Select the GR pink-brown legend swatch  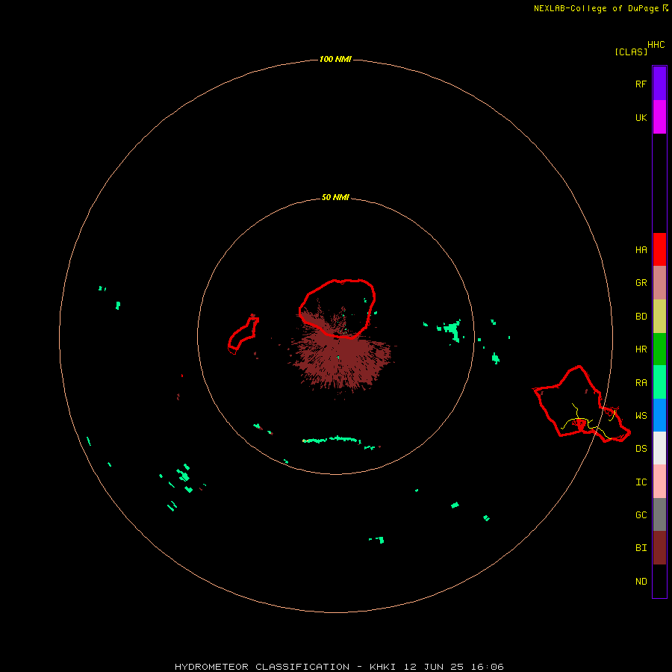(659, 283)
